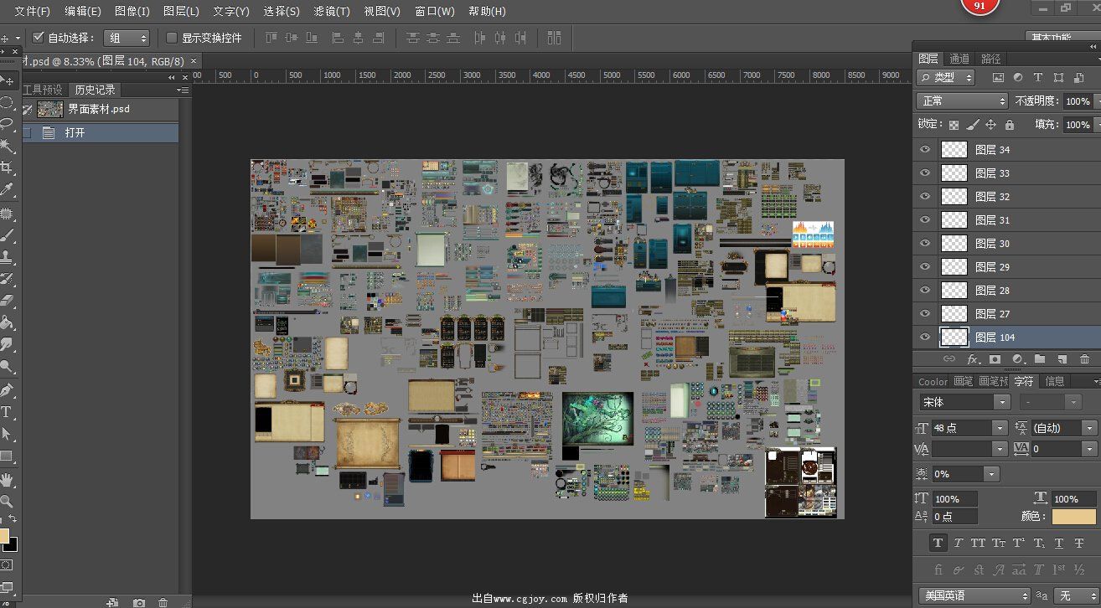Click the 界面素材.psd snapshot thumbnail
This screenshot has width=1101, height=608.
pyautogui.click(x=50, y=109)
